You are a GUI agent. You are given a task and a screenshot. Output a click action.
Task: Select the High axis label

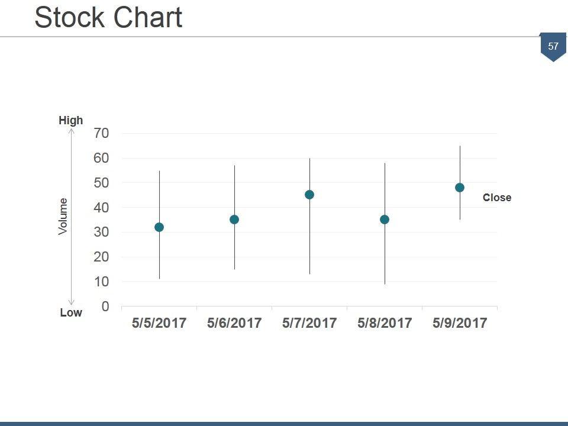(71, 121)
